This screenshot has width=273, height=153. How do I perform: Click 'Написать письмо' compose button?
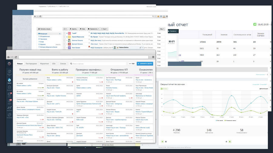click(44, 29)
